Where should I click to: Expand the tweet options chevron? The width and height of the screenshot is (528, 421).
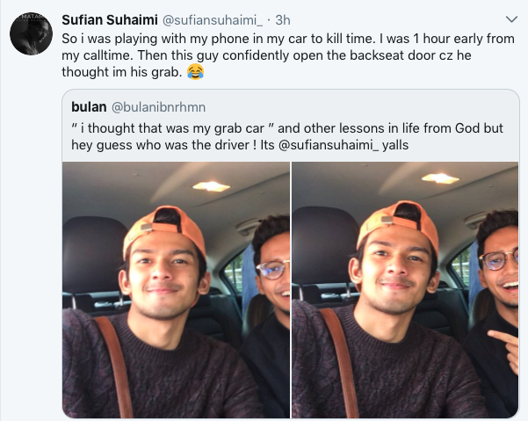[x=511, y=18]
